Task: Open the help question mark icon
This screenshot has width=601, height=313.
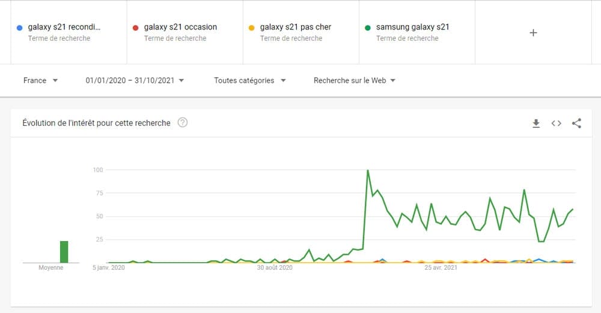Action: point(183,123)
